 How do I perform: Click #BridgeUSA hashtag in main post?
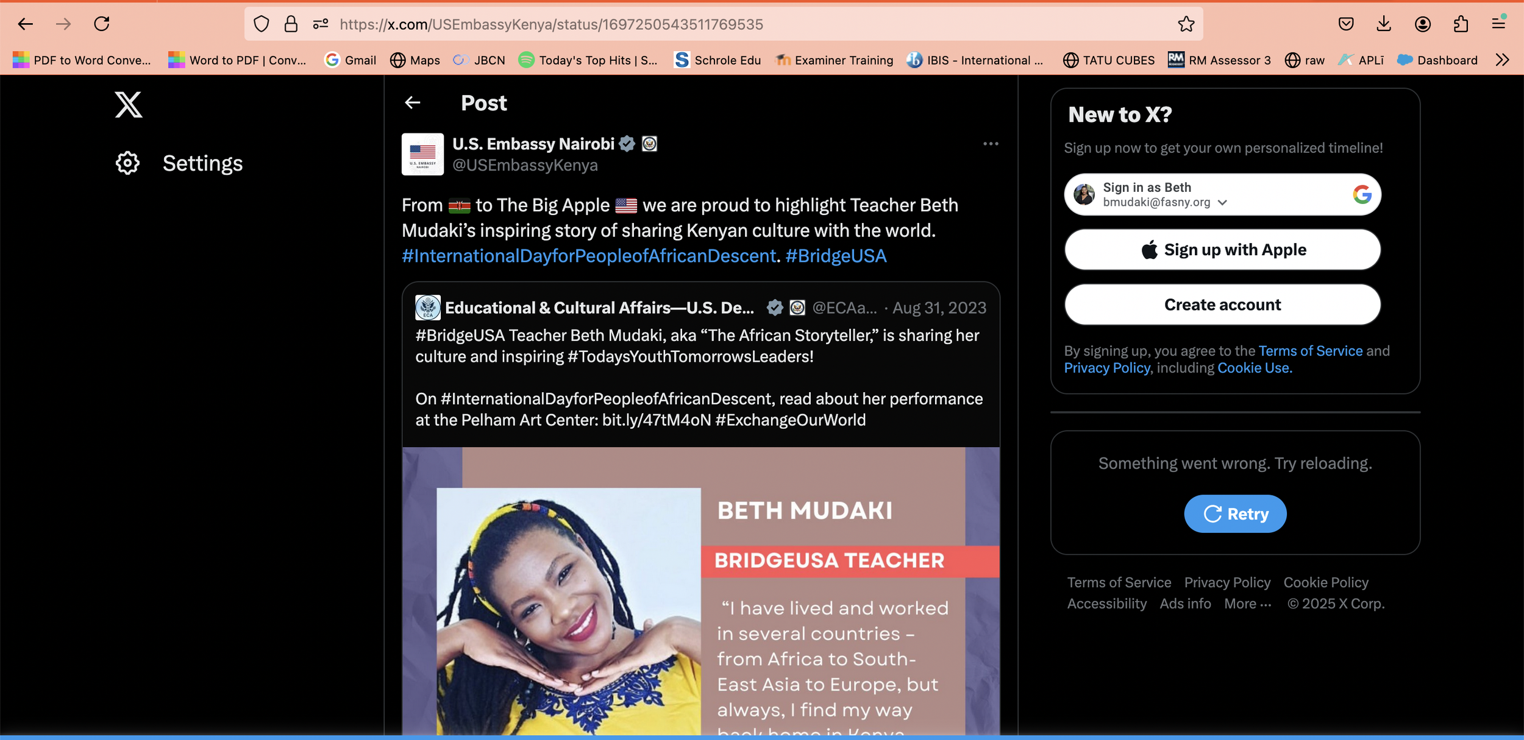836,256
